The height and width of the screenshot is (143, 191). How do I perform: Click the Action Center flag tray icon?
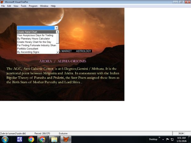[x=167, y=139]
